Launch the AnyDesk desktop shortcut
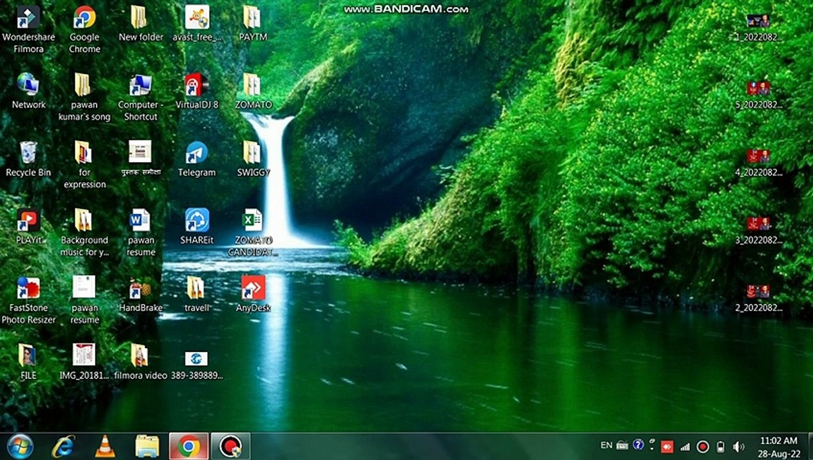The width and height of the screenshot is (813, 460). coord(253,294)
